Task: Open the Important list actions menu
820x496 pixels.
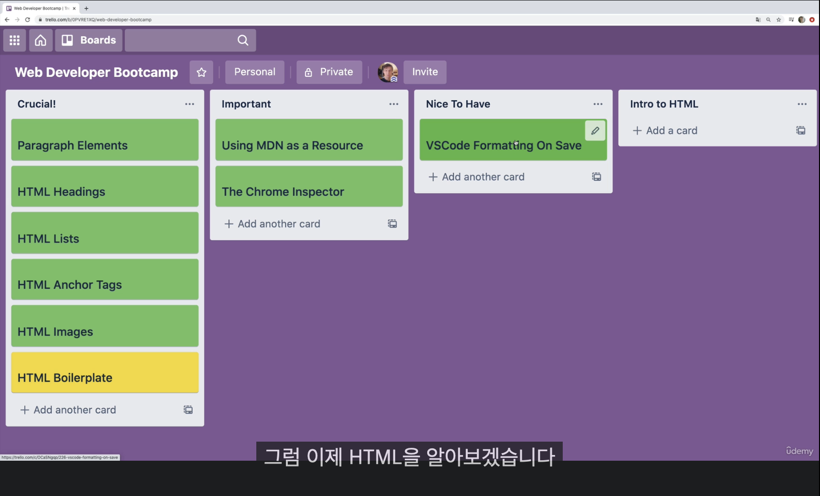Action: coord(394,104)
